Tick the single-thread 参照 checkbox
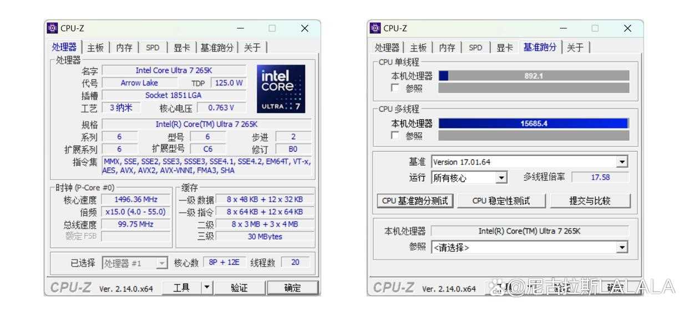This screenshot has width=689, height=311. [x=395, y=88]
